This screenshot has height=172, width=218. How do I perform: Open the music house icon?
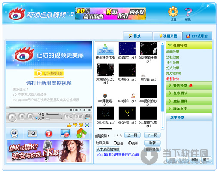pyautogui.click(x=81, y=133)
